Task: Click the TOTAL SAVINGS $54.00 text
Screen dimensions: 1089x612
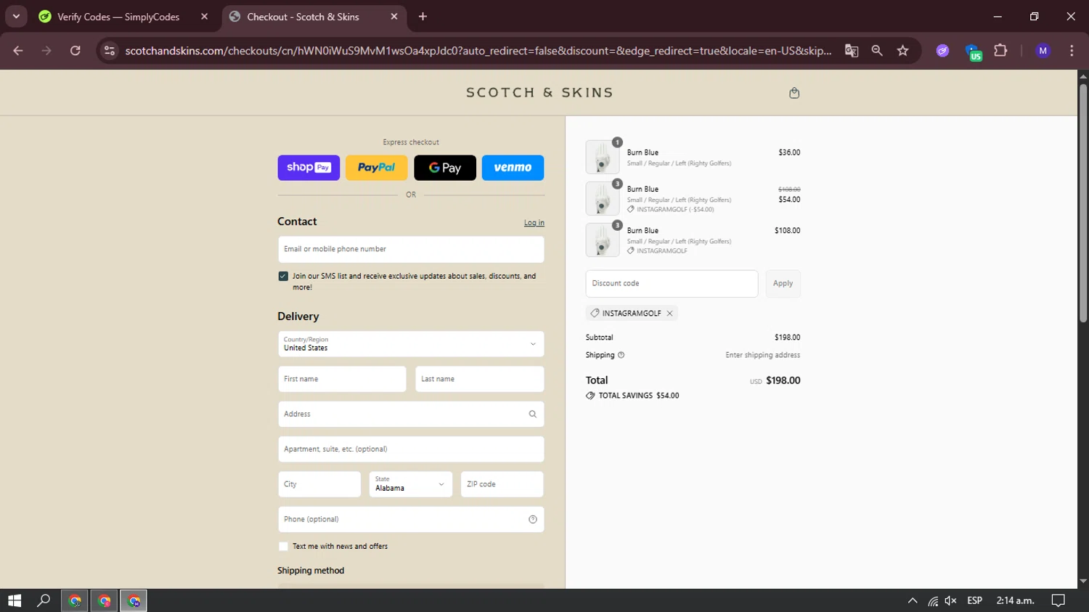Action: [639, 396]
